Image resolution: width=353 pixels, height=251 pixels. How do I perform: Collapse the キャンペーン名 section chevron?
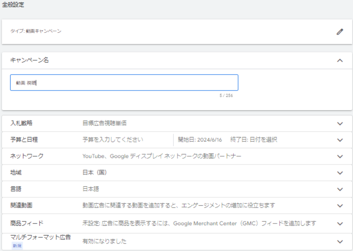click(340, 60)
